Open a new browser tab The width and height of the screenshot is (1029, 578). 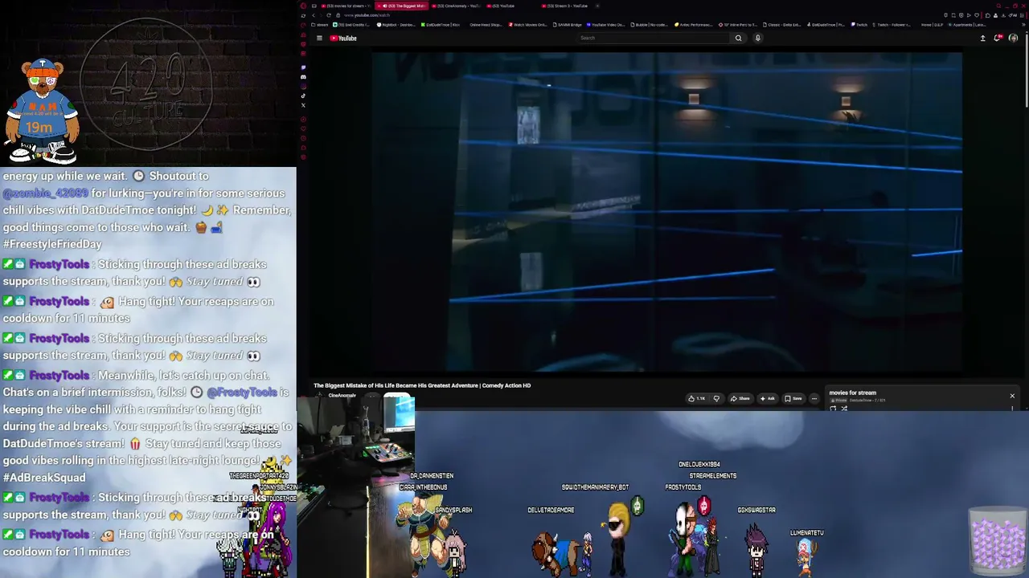597,6
